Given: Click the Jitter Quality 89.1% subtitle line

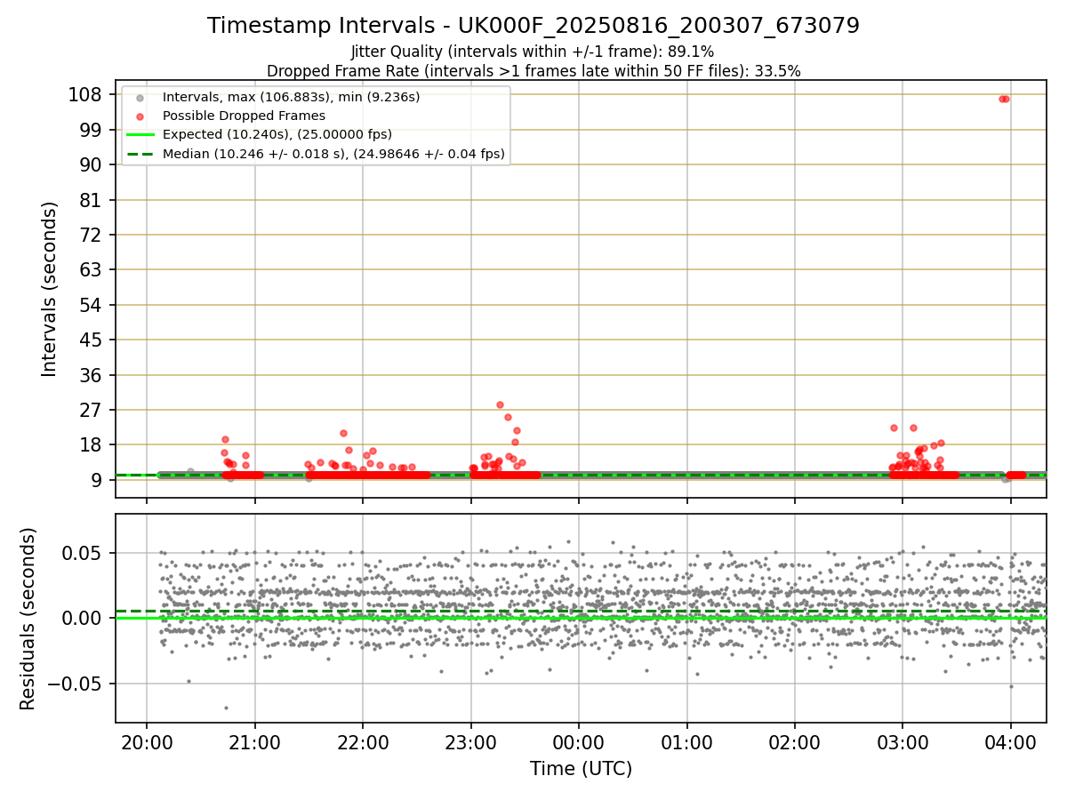Looking at the screenshot, I should pyautogui.click(x=533, y=52).
